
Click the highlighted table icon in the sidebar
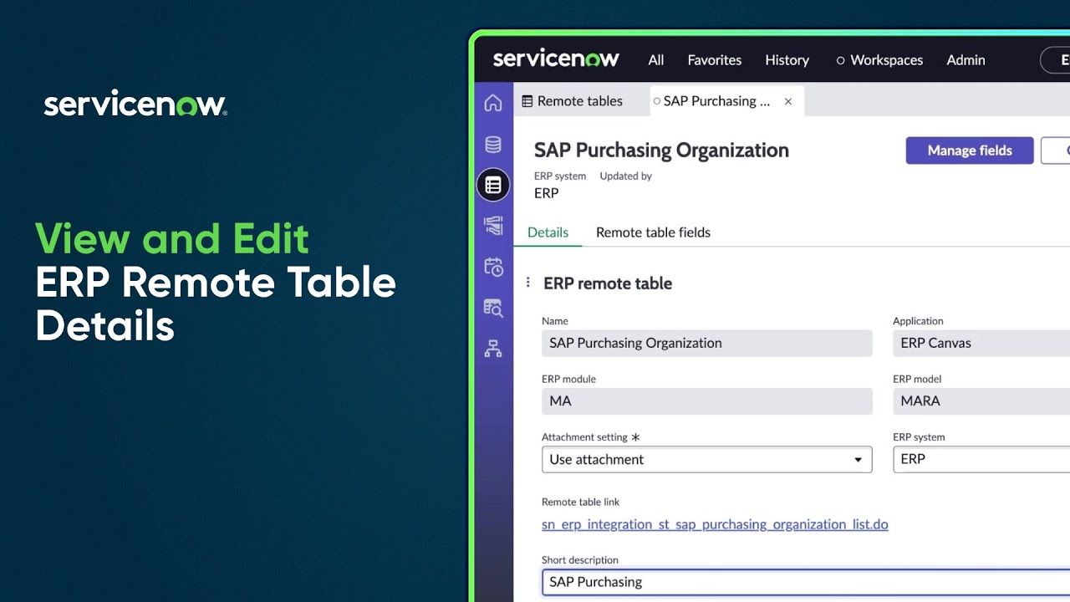(493, 184)
